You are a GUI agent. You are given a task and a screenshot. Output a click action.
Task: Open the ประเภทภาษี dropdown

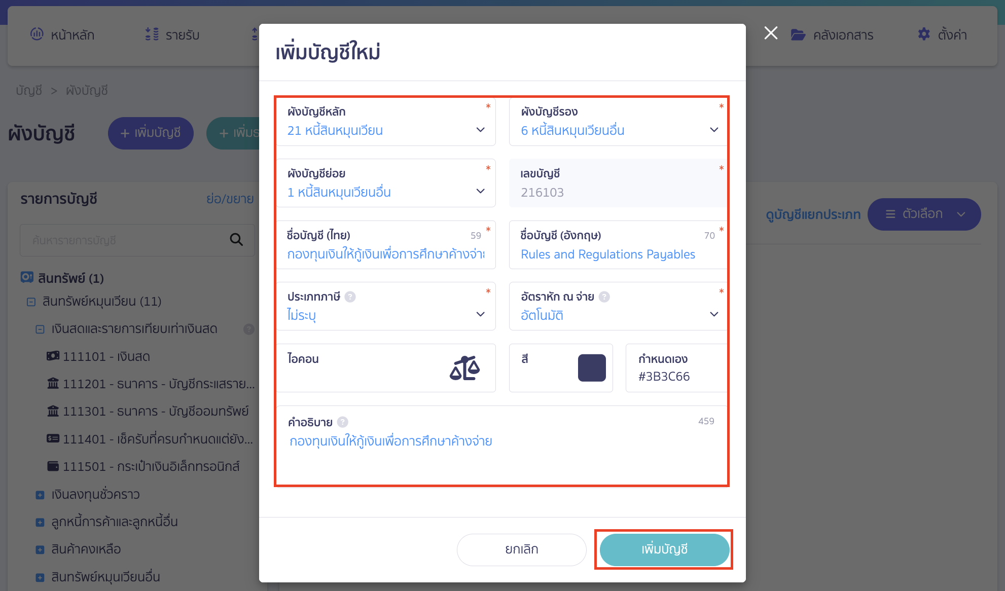point(386,306)
